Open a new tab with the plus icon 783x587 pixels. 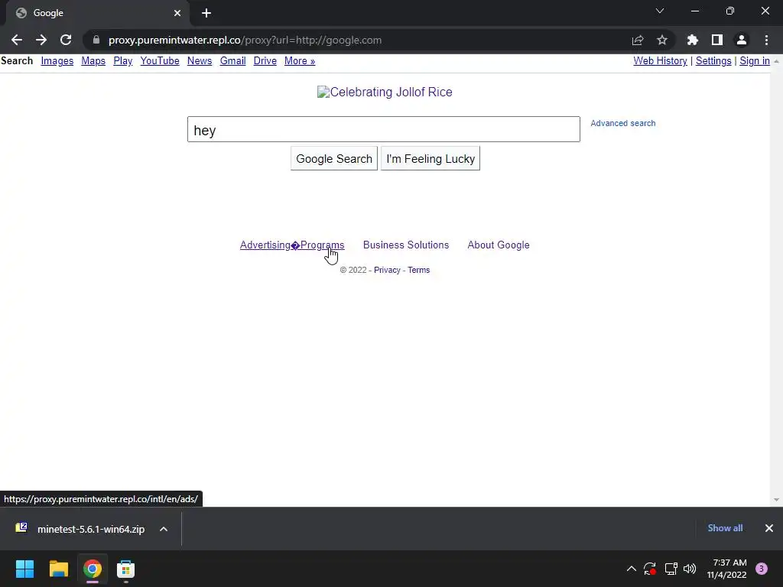(x=206, y=13)
